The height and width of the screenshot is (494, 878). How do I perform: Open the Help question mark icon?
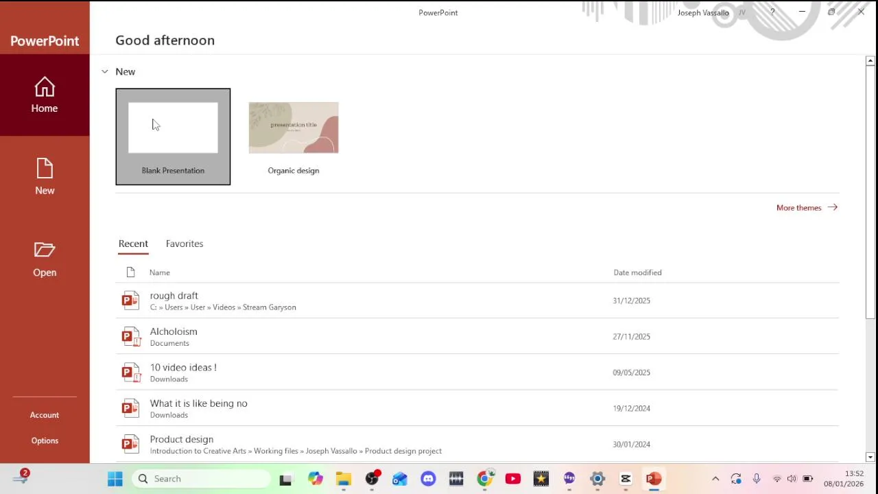[x=772, y=12]
